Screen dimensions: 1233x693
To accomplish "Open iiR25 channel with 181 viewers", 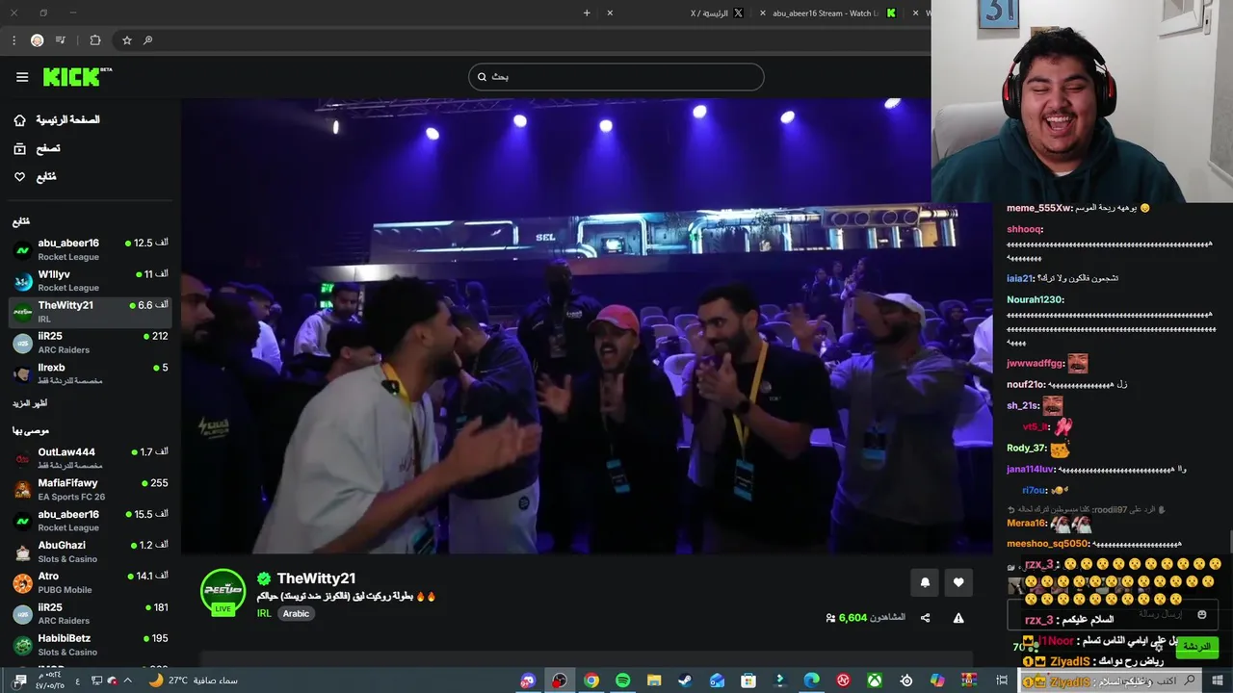I will coord(90,614).
